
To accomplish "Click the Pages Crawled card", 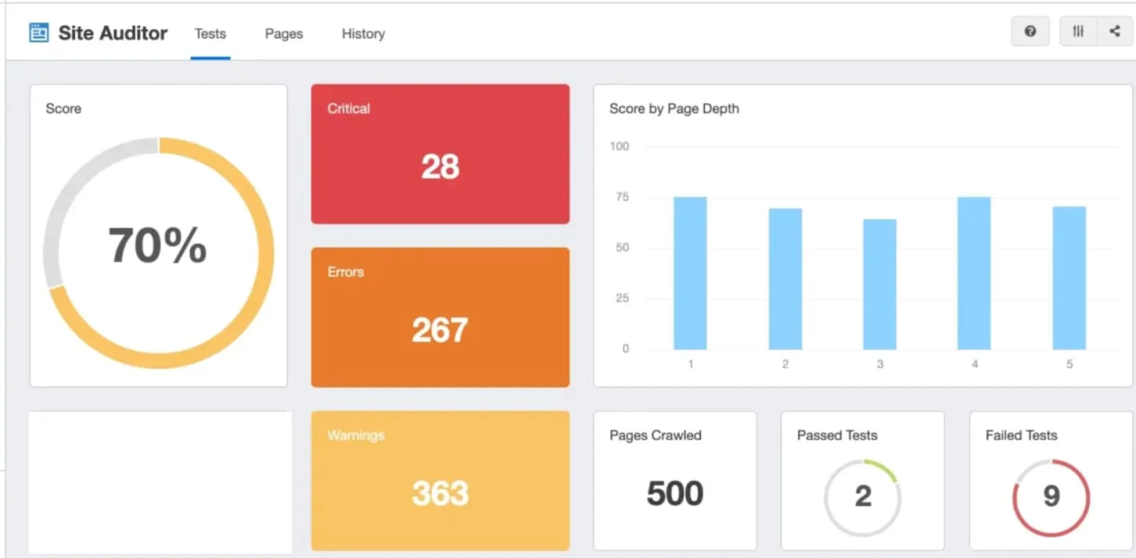I will click(674, 481).
